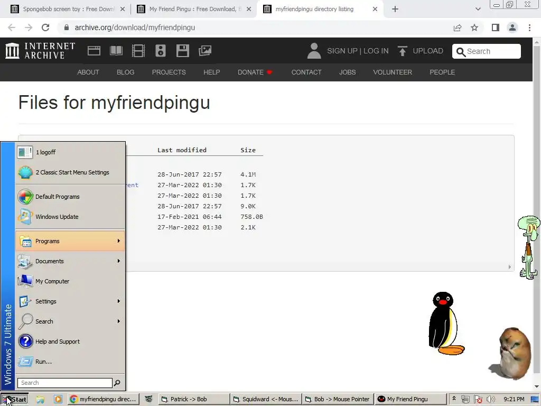
Task: Reload the current page
Action: [x=45, y=27]
